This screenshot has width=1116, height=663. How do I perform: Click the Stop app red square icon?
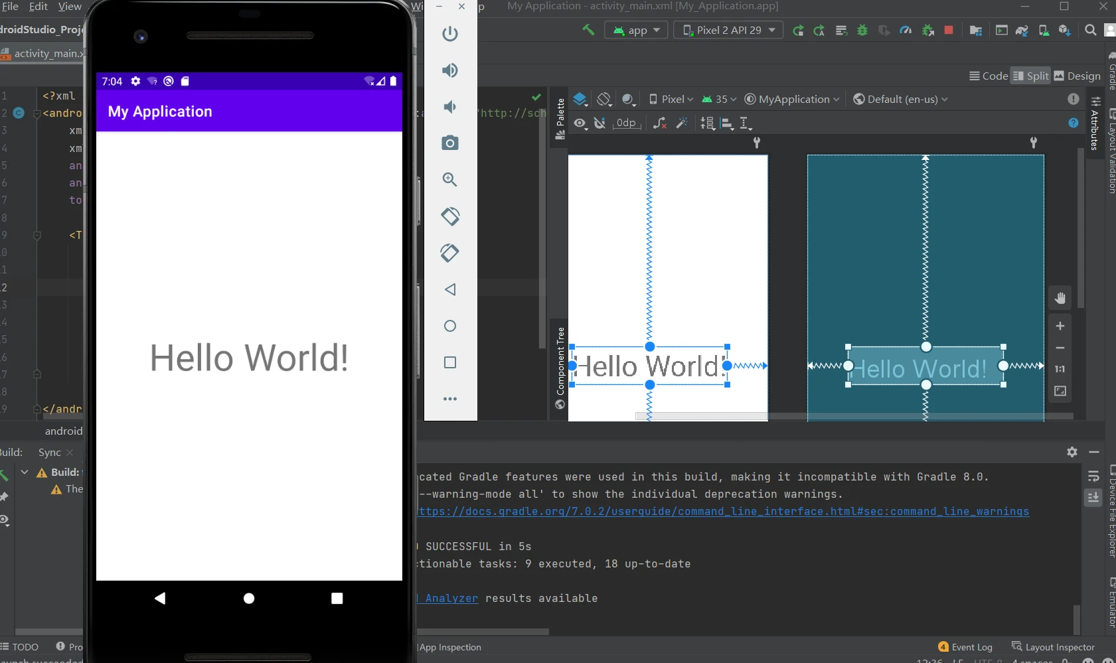[949, 30]
